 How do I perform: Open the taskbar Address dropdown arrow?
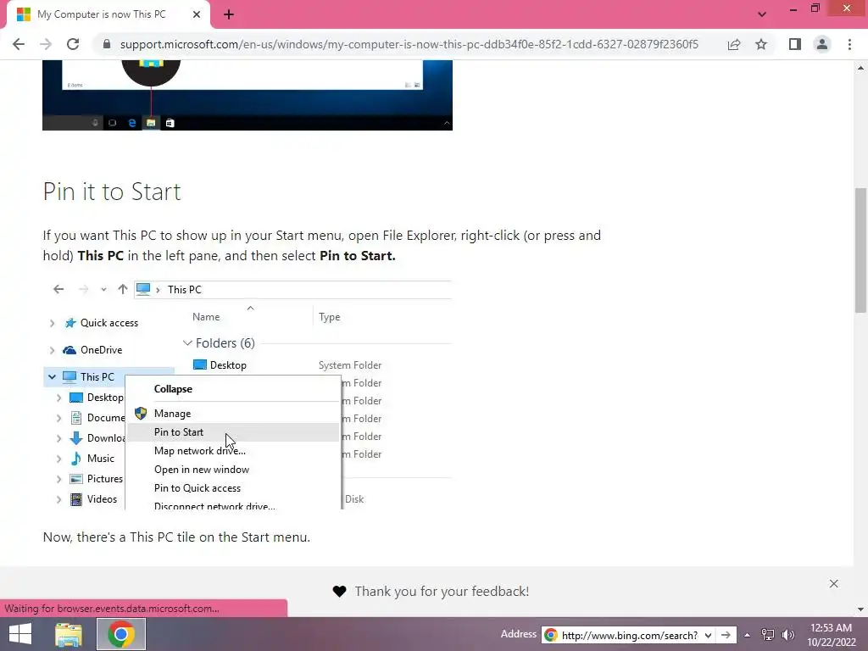tap(708, 635)
